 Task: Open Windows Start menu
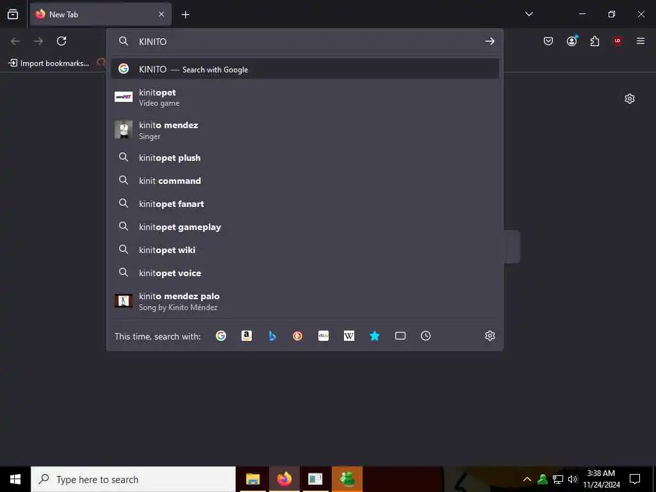(x=15, y=479)
